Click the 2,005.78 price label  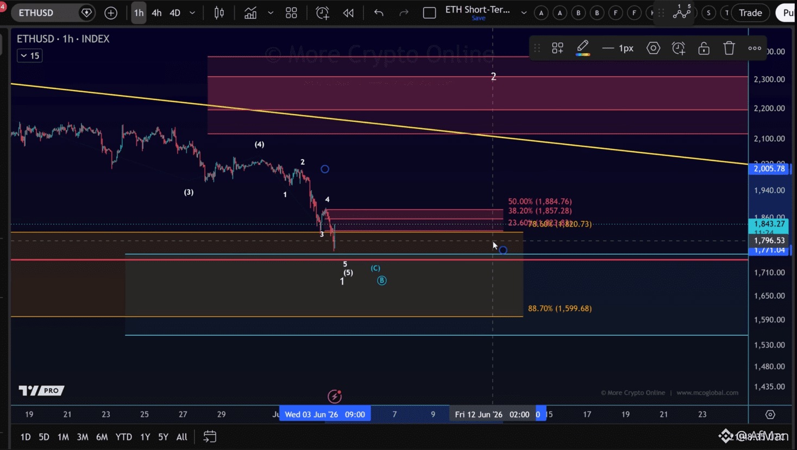click(x=769, y=168)
